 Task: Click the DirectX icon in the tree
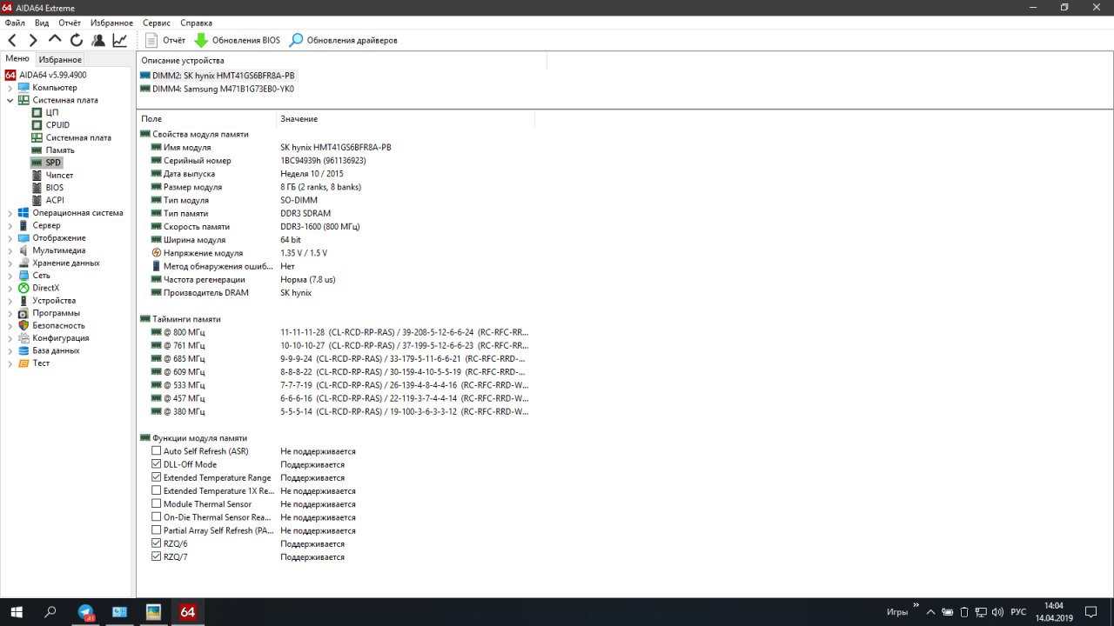24,288
